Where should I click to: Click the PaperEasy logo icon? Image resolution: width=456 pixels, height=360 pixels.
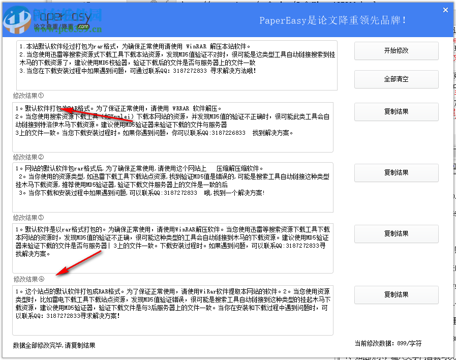point(17,20)
